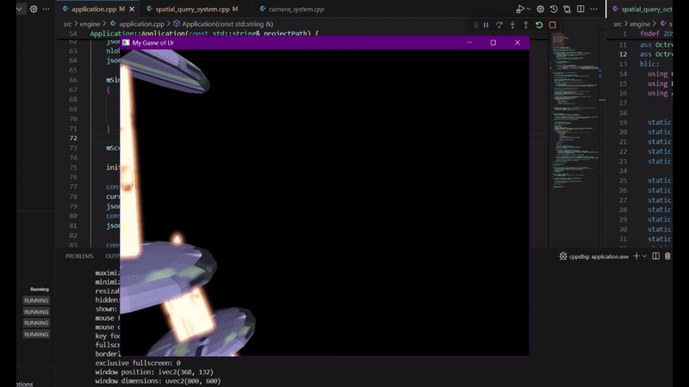Select the fourth RUNNING thread entry
This screenshot has width=689, height=387.
pos(36,334)
